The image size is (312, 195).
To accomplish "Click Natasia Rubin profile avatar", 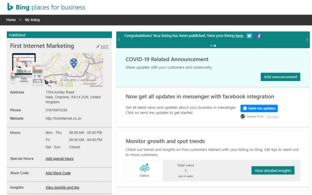I will 243,116.
